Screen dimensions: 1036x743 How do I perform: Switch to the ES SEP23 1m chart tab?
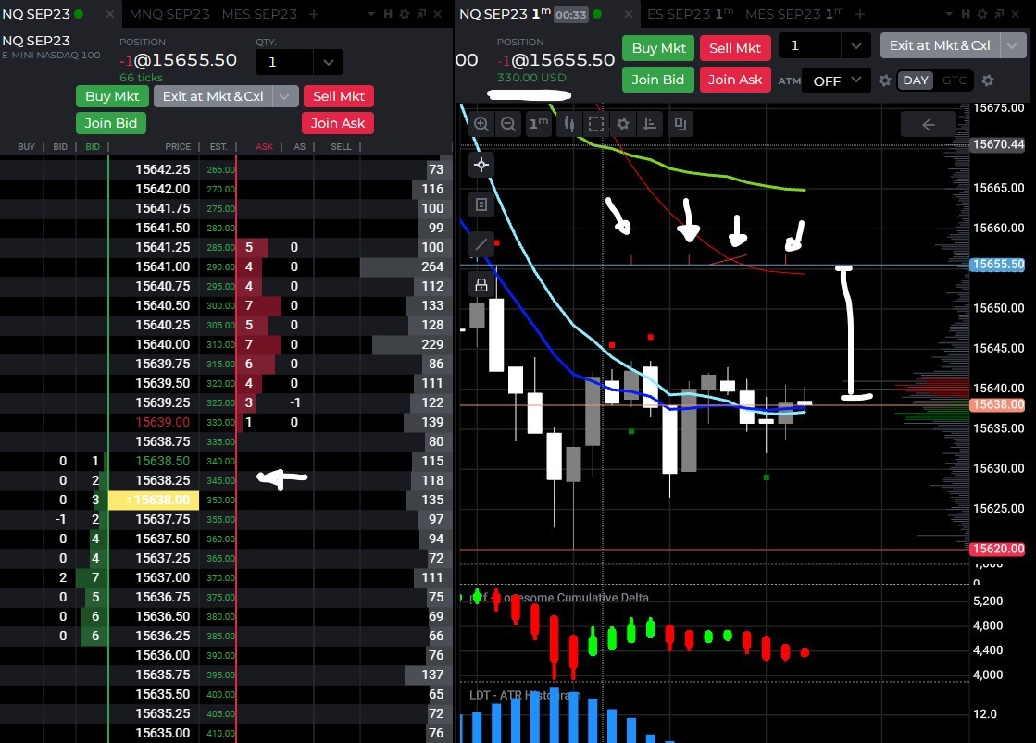click(690, 14)
